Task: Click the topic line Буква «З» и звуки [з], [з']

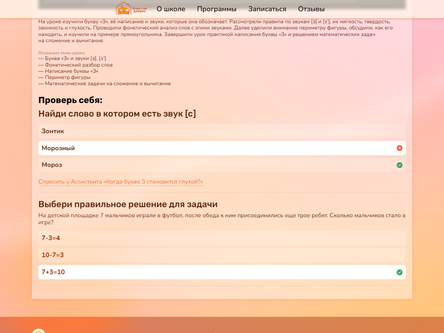Action: (x=72, y=58)
